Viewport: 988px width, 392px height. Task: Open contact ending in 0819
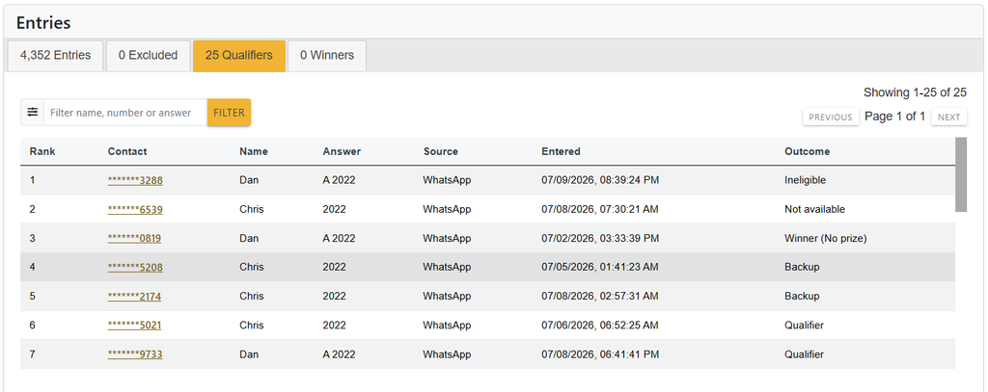click(x=135, y=239)
